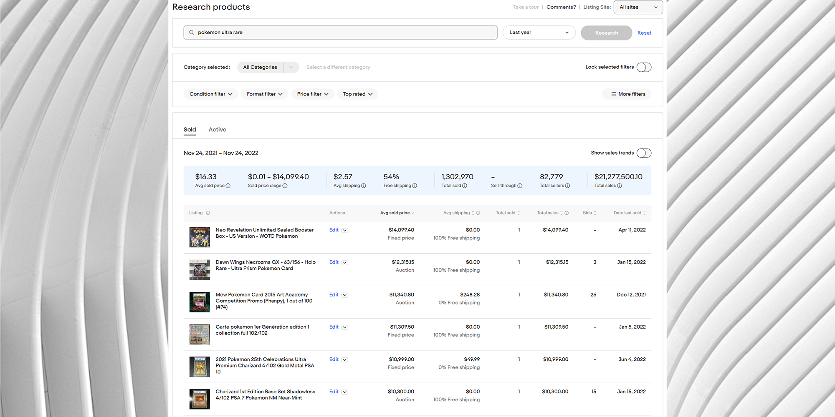Open Last year date range dropdown
The height and width of the screenshot is (417, 835).
click(x=539, y=33)
